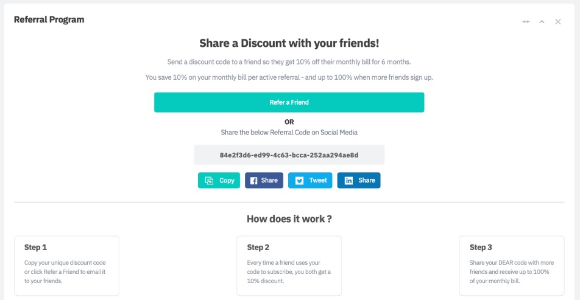Click the Step 3 instruction card
Viewport: 580px width, 300px height.
coord(512,265)
